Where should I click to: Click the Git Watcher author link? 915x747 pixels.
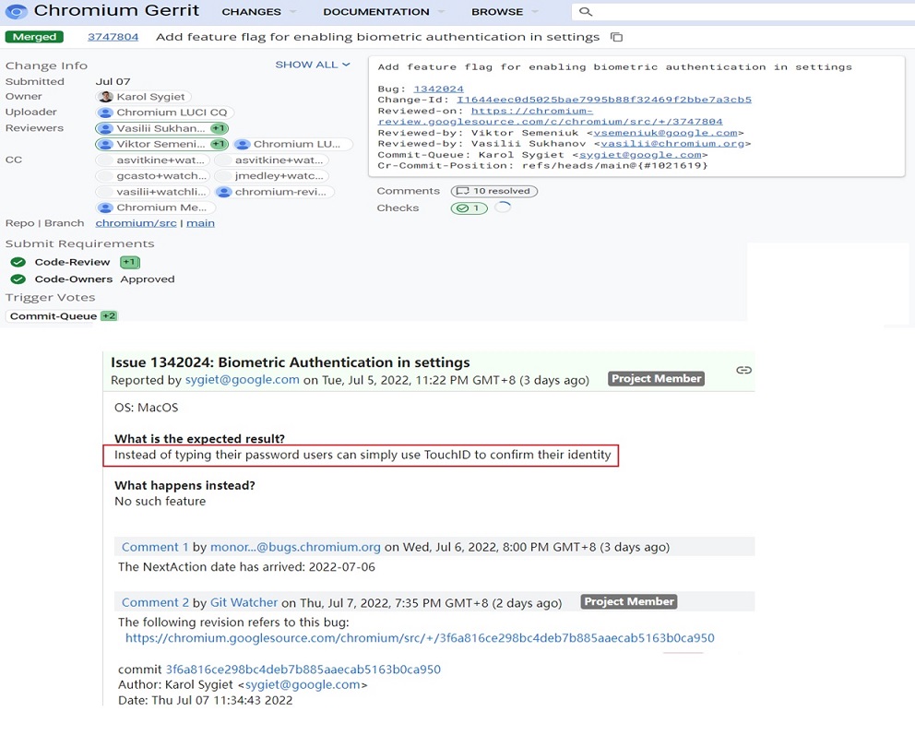point(244,602)
